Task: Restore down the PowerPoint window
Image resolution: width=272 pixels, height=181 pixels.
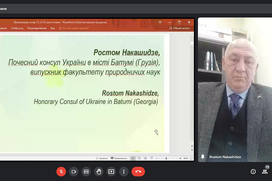Action: pyautogui.click(x=179, y=22)
